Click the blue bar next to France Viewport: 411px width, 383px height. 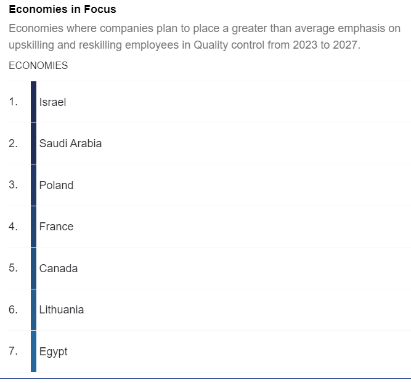click(x=34, y=227)
